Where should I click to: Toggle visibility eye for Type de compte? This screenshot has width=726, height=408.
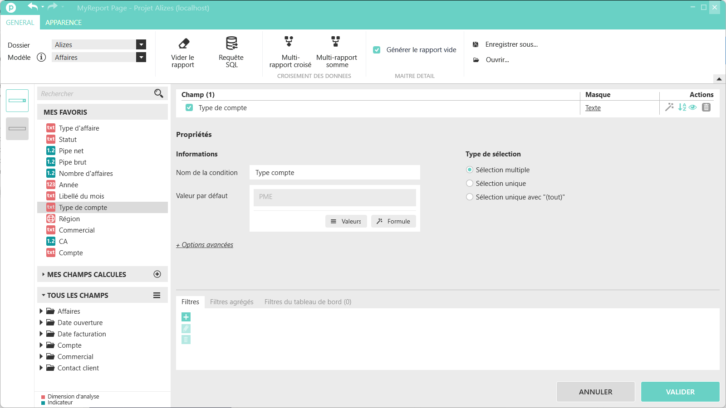click(692, 107)
